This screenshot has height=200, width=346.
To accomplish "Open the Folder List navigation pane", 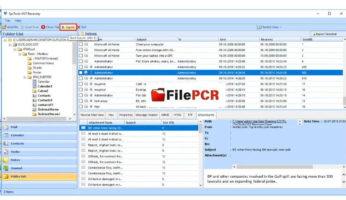I will point(39,176).
